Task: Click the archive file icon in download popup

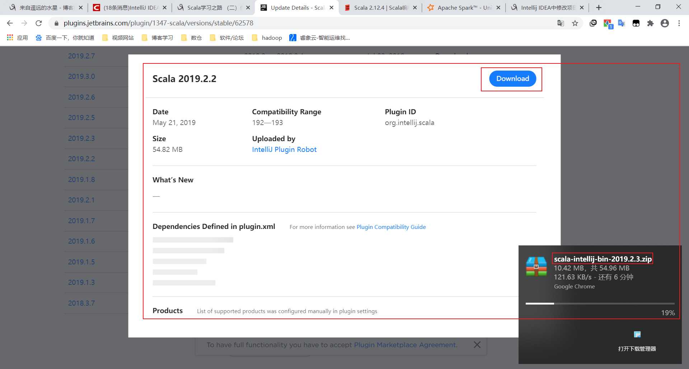Action: [x=536, y=267]
